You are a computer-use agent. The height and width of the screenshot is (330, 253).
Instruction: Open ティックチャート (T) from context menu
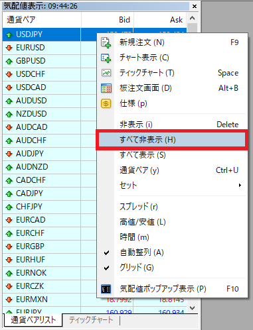pyautogui.click(x=172, y=73)
